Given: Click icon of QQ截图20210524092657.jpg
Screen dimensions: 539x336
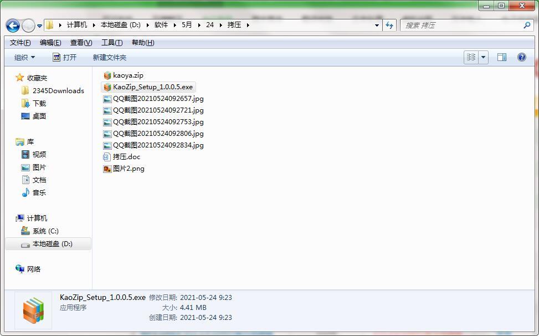Looking at the screenshot, I should [x=107, y=99].
